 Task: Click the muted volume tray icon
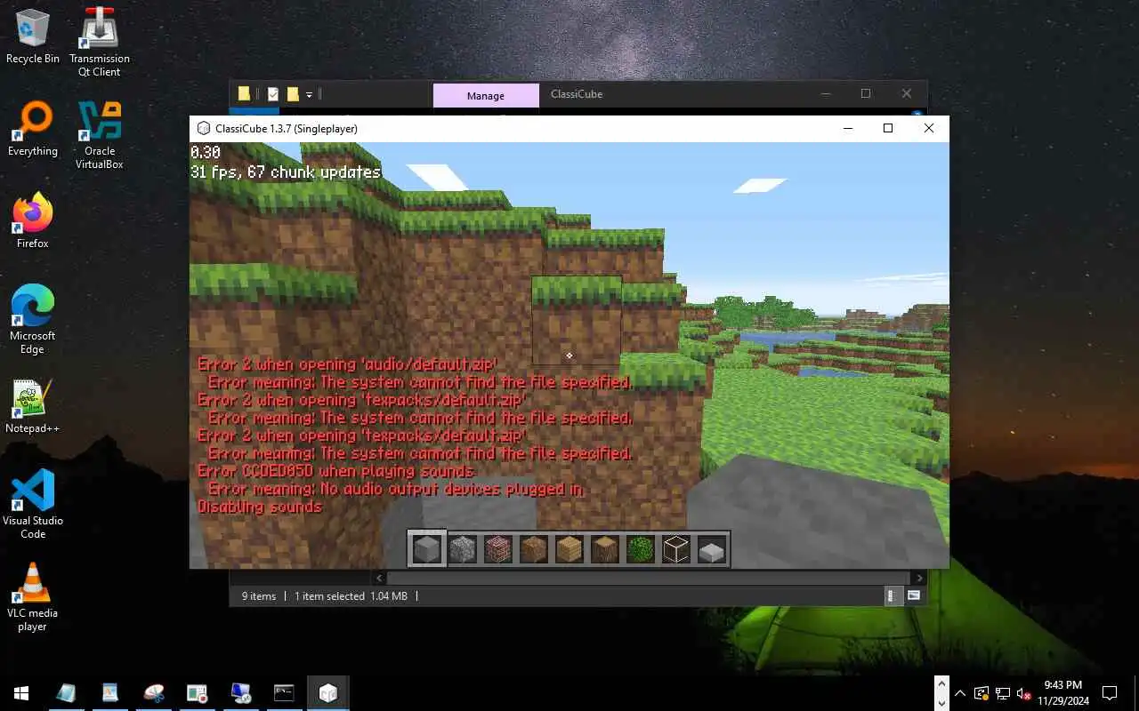pyautogui.click(x=1024, y=693)
